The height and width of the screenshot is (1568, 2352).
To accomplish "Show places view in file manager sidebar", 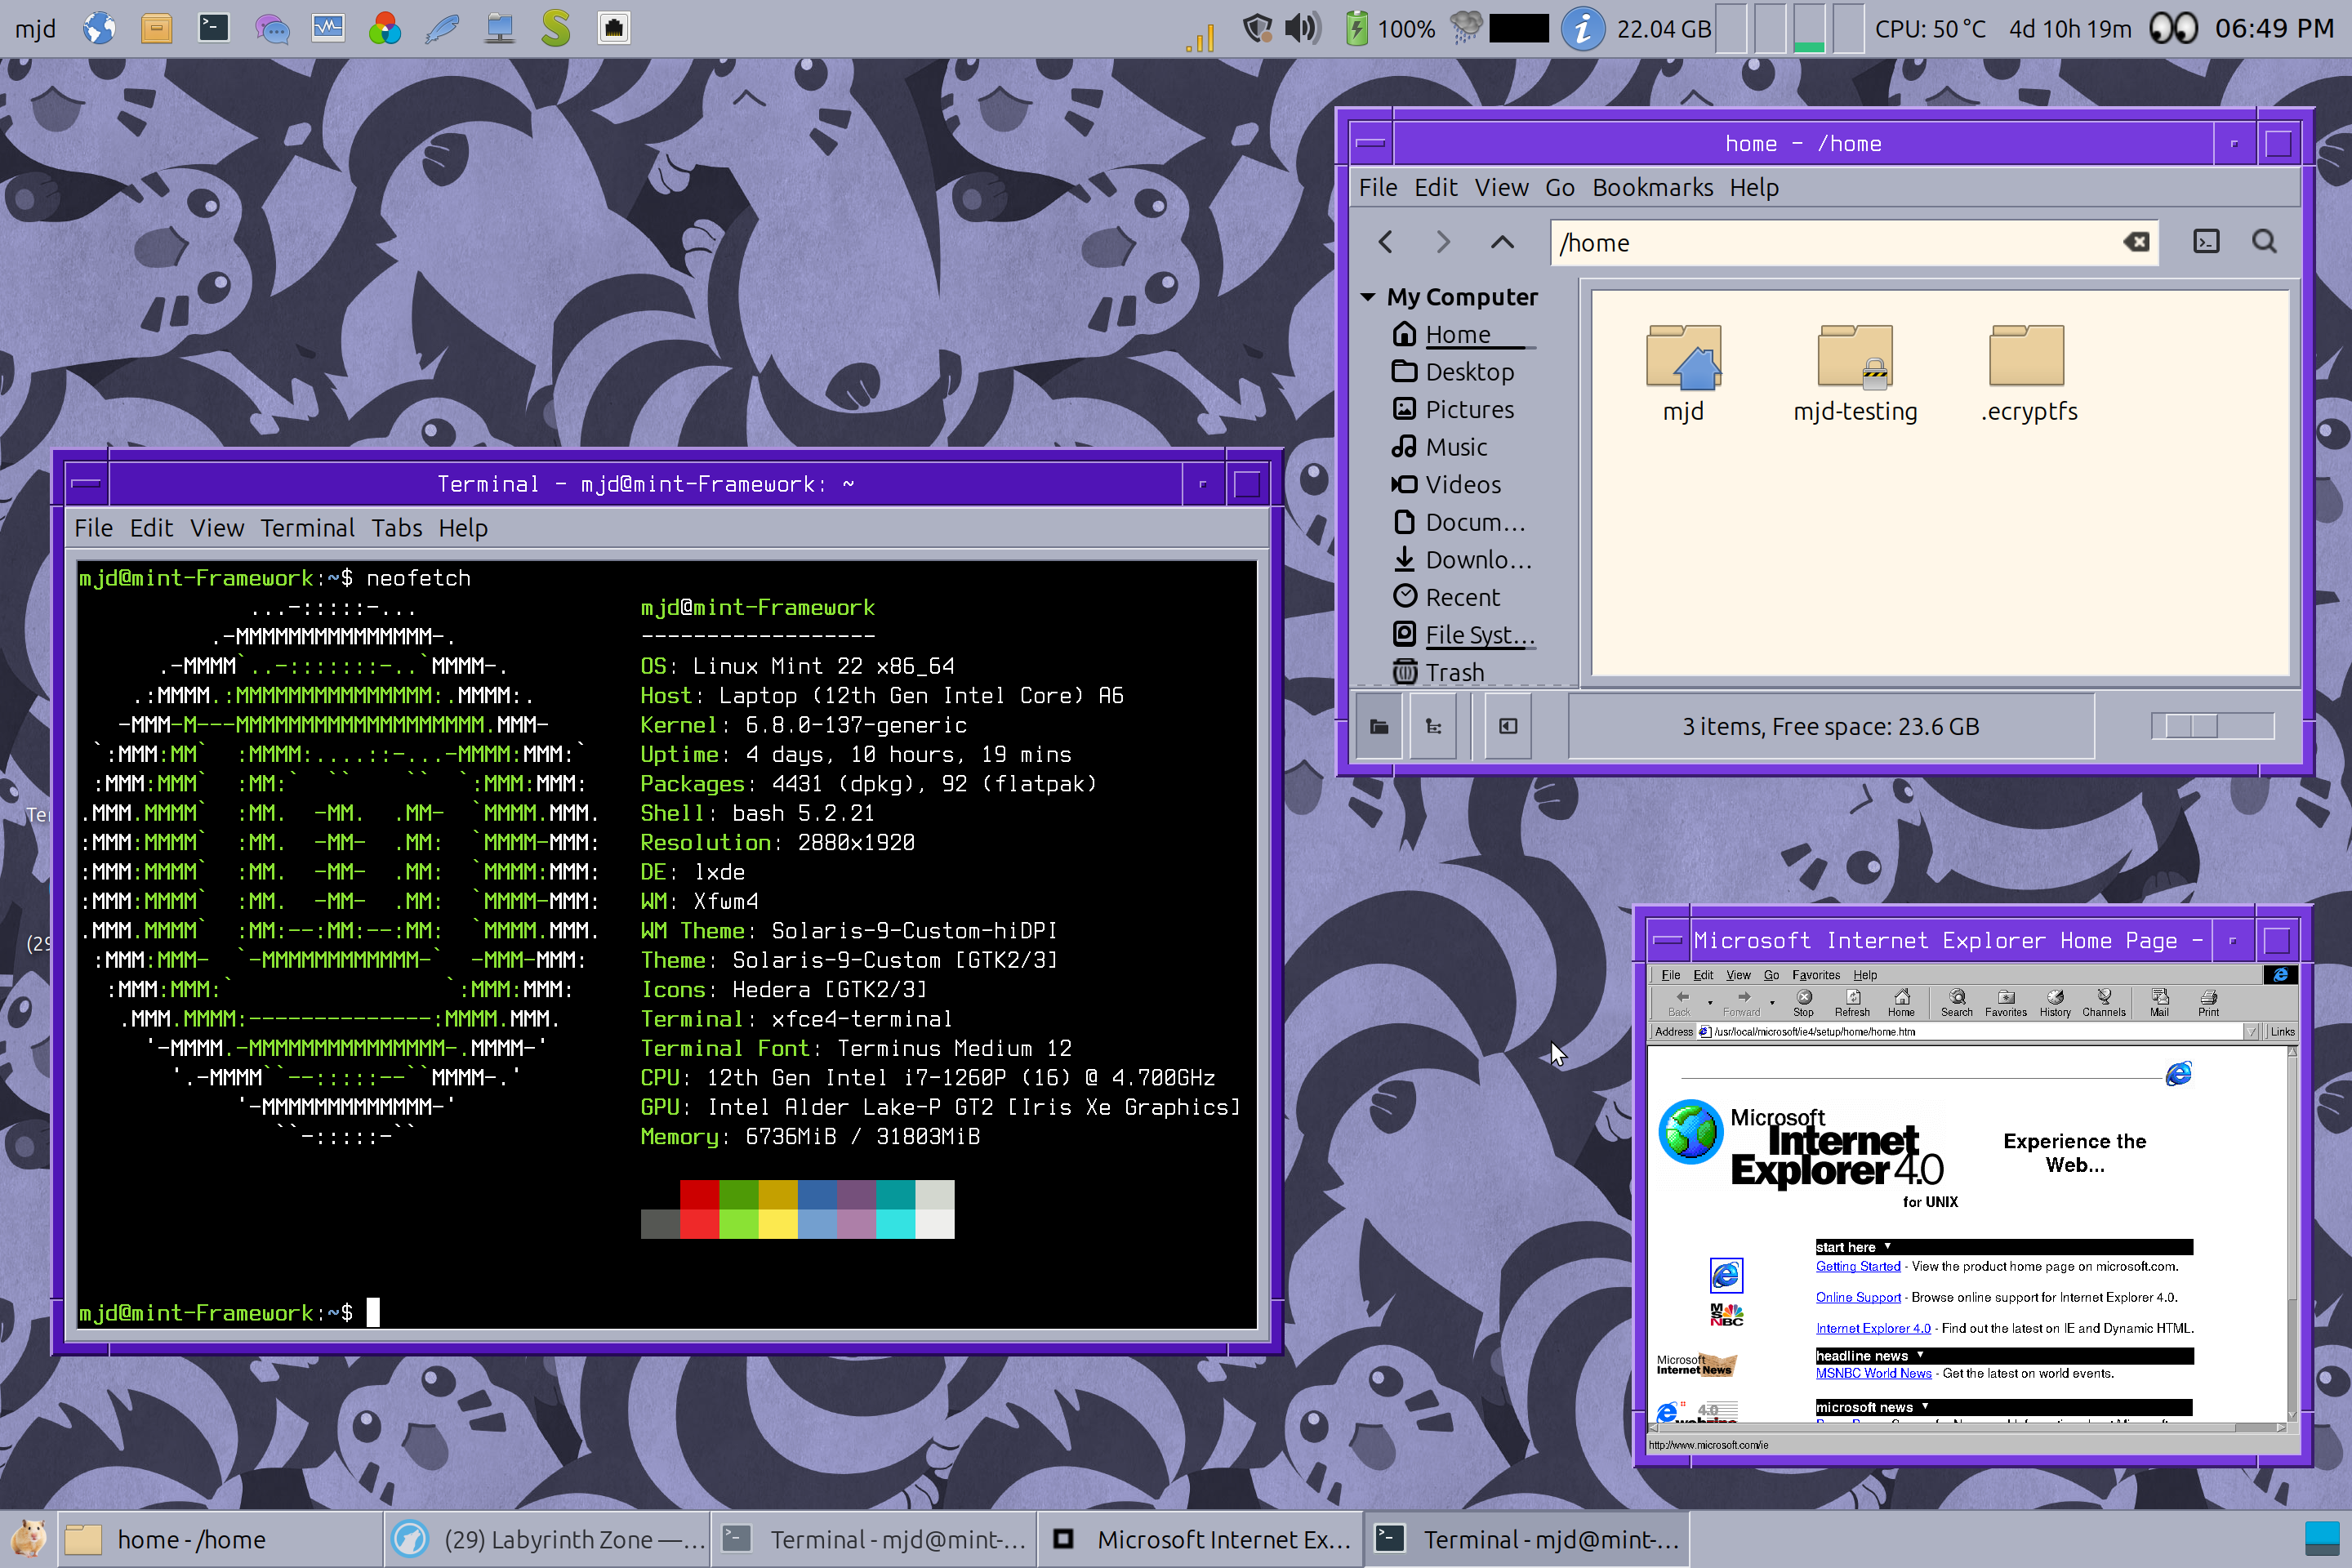I will coord(1379,727).
